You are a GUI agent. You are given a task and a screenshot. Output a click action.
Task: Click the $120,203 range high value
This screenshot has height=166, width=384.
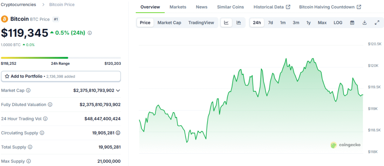coord(112,63)
